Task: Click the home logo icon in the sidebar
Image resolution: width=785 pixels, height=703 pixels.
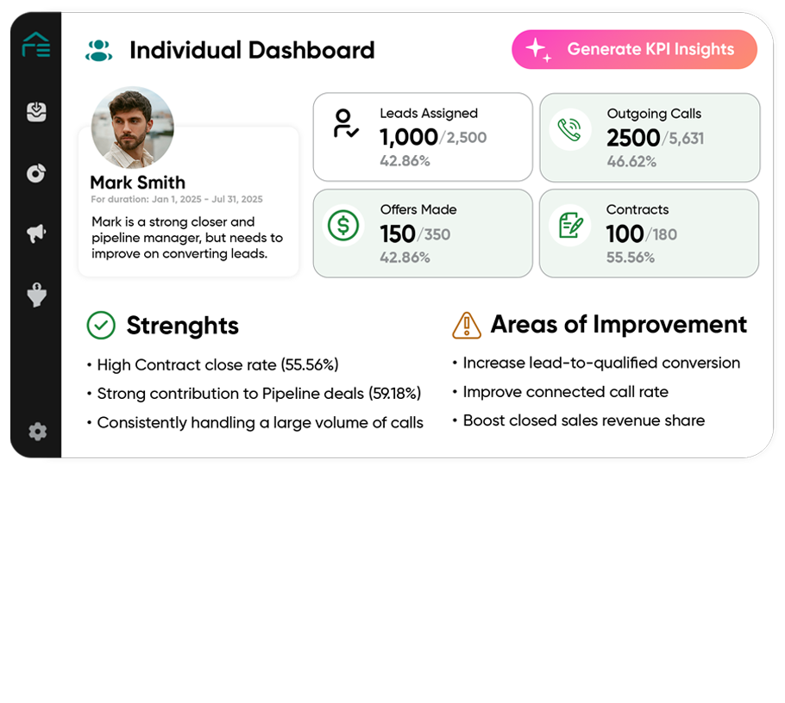Action: click(36, 45)
